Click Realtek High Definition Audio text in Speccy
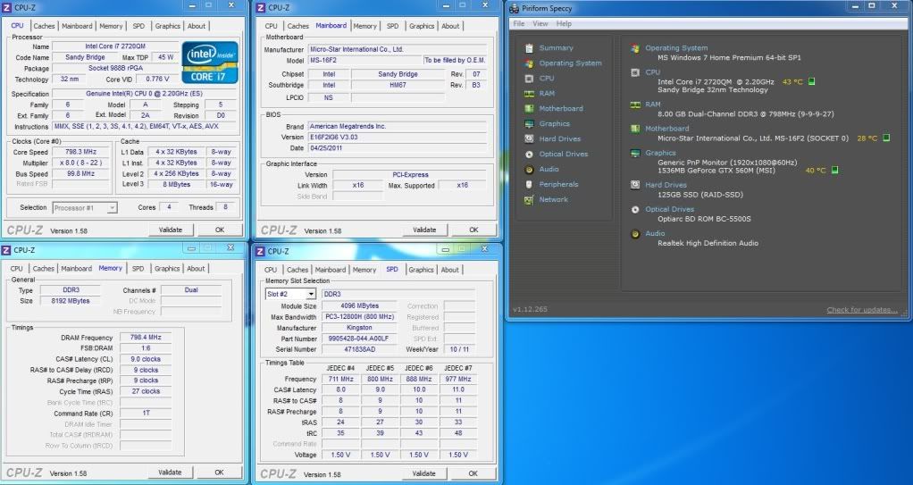This screenshot has height=485, width=913. (x=708, y=243)
